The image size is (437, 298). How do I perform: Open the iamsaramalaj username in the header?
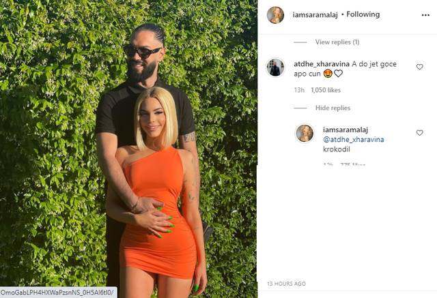(x=315, y=15)
